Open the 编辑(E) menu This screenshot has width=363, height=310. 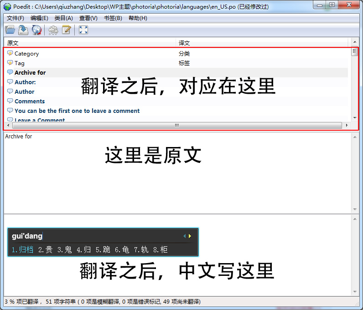click(x=39, y=18)
